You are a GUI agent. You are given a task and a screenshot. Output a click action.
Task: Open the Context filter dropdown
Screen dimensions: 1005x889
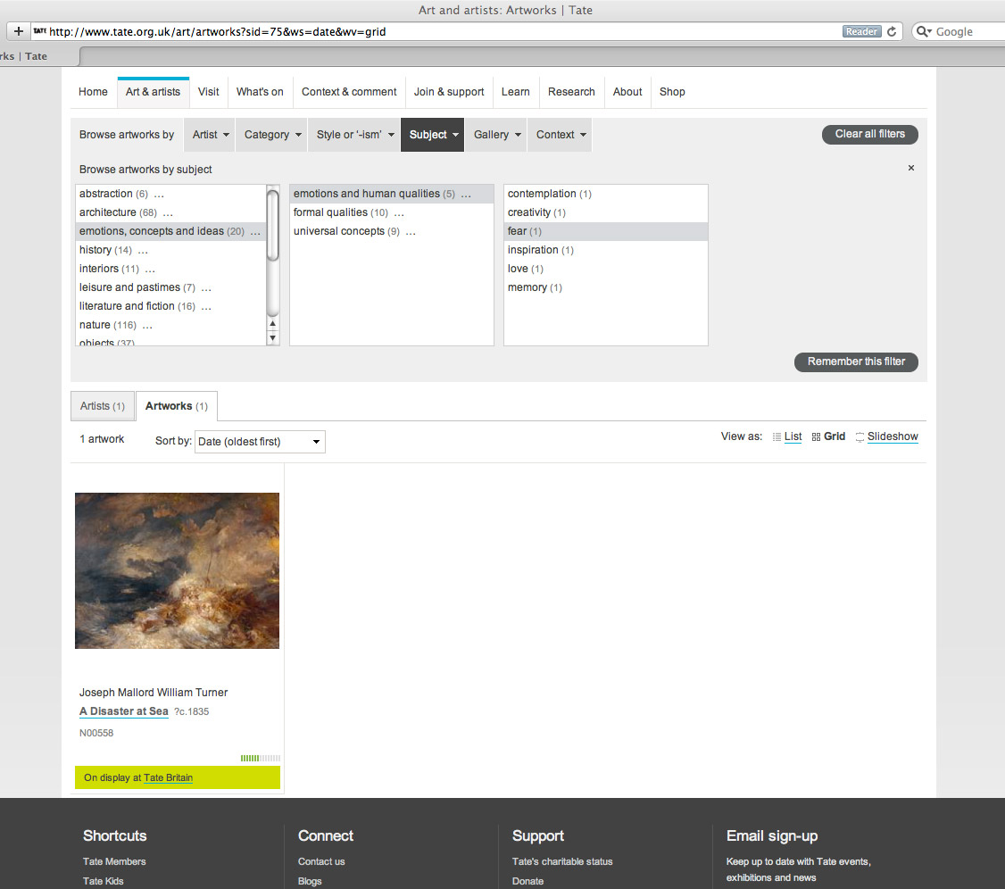coord(561,135)
